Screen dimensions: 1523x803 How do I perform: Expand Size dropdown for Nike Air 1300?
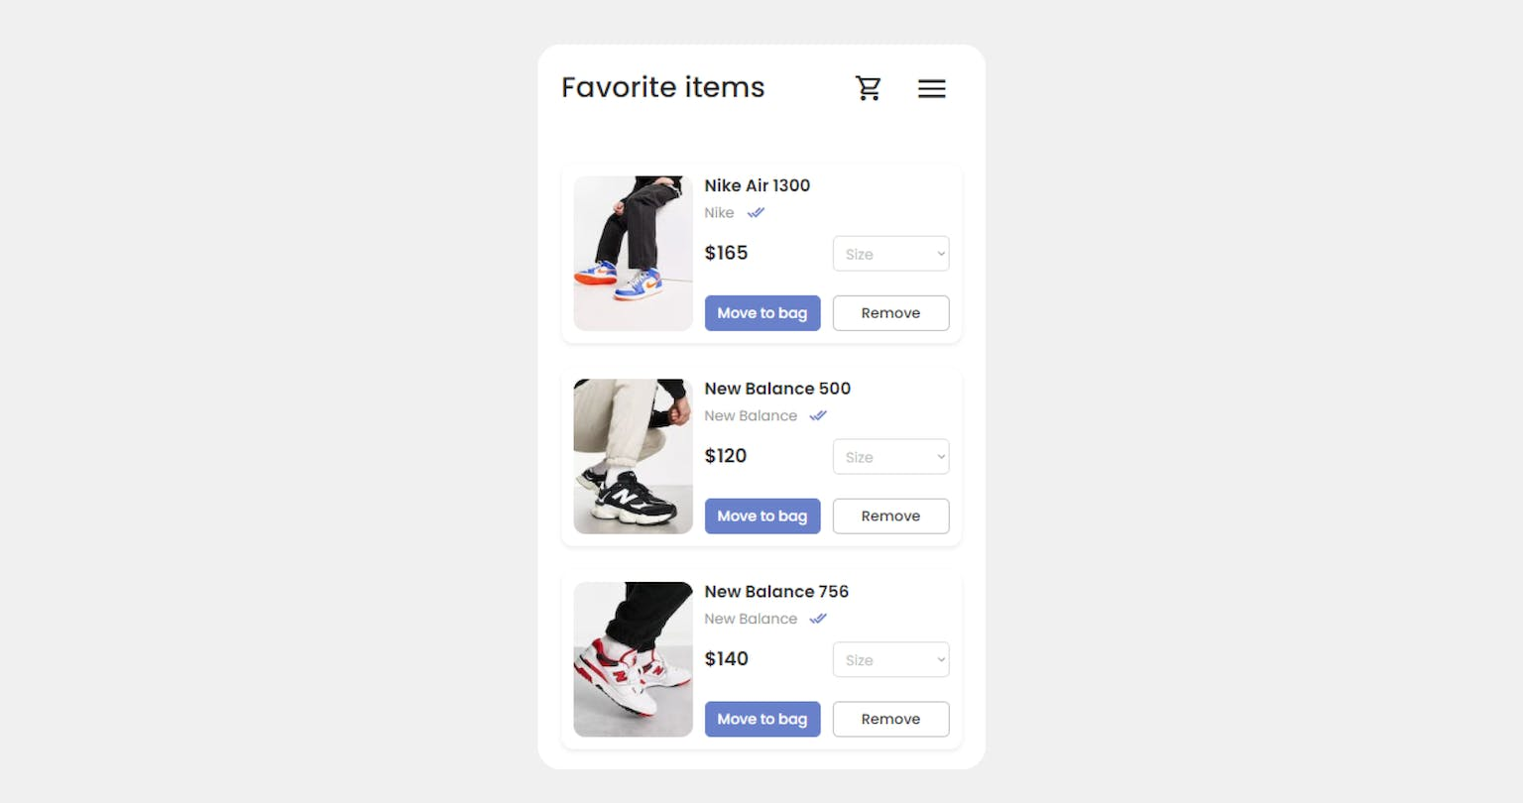click(890, 254)
